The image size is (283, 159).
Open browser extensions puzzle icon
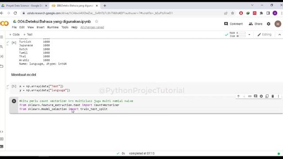click(261, 13)
